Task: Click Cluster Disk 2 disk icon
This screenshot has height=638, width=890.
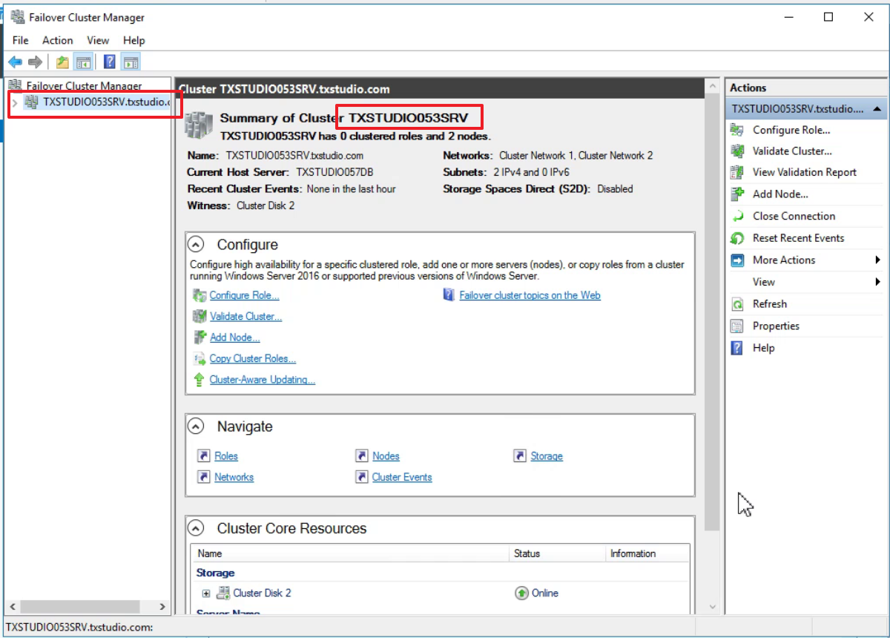Action: pyautogui.click(x=222, y=593)
